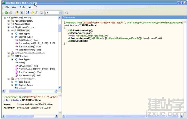Collapse the ISAPIRuntime class node
This screenshot has height=119, width=188.
click(9, 56)
